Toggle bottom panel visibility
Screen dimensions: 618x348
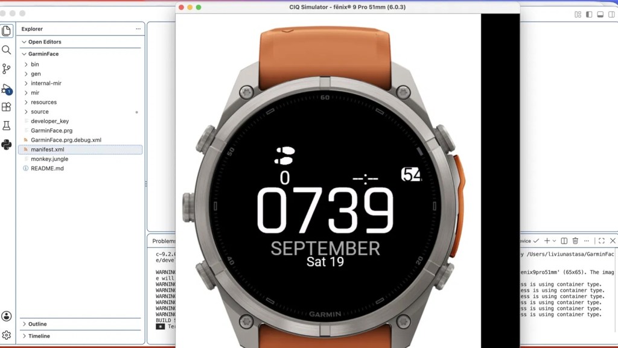[x=600, y=14]
